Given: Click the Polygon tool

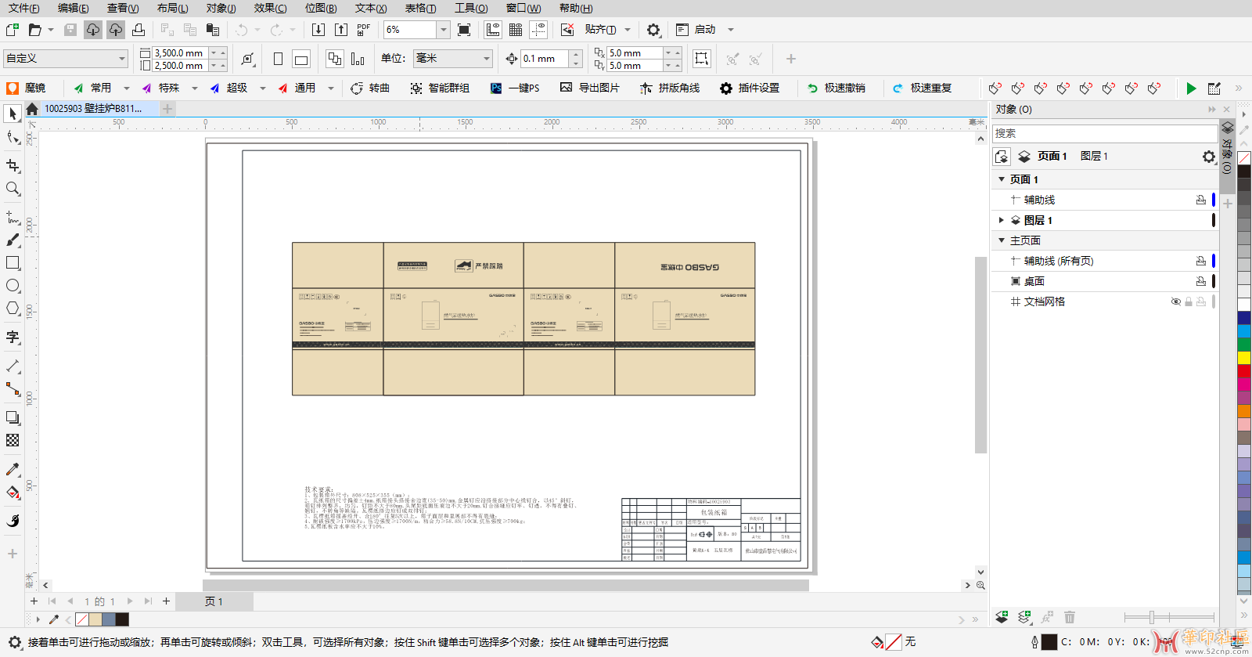Looking at the screenshot, I should pos(13,309).
